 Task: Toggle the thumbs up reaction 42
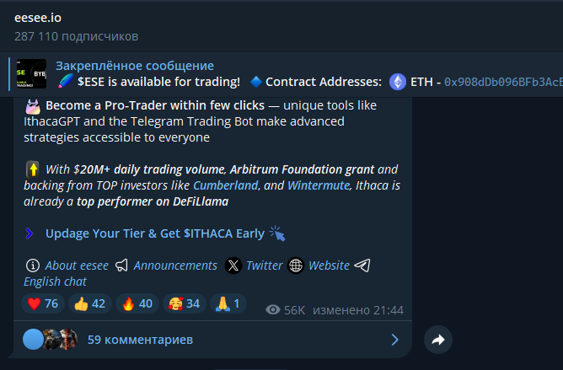[x=90, y=303]
